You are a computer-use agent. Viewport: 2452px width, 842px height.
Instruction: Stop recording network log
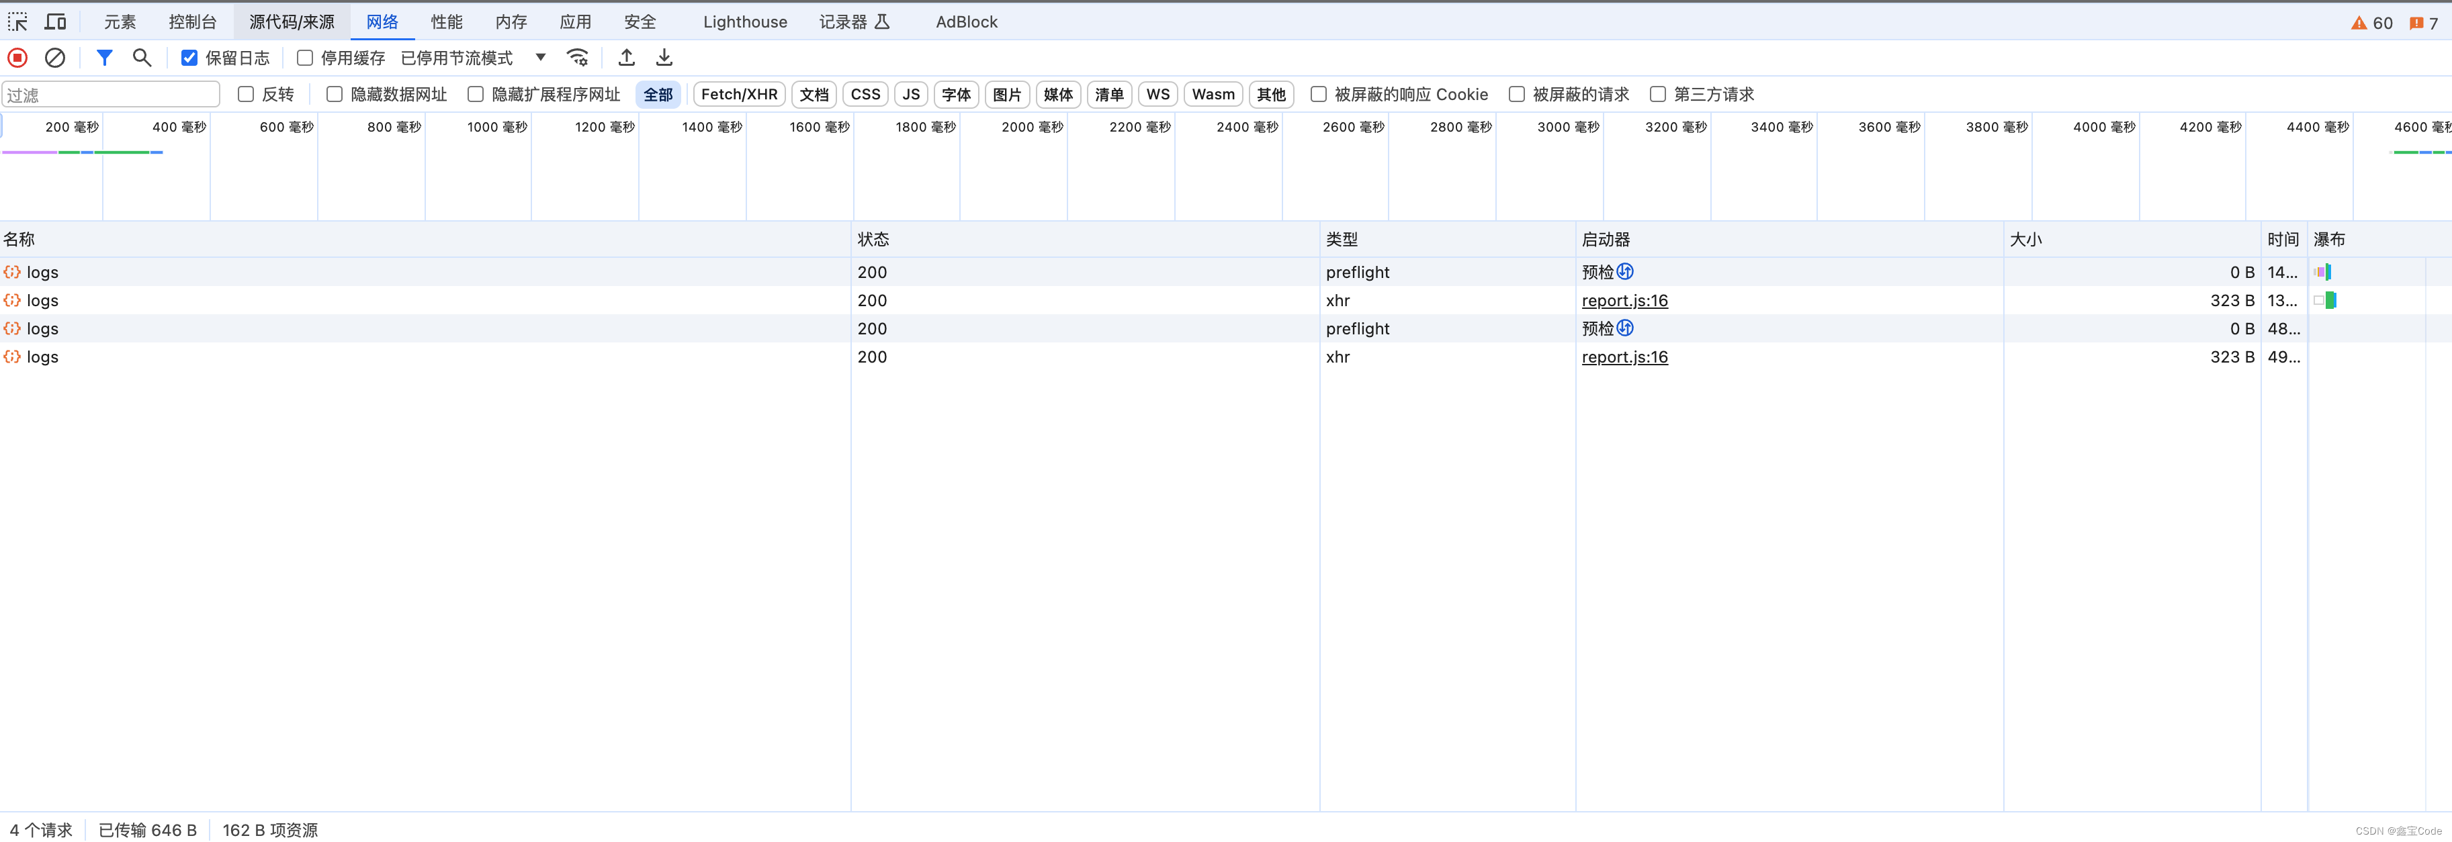click(x=17, y=58)
